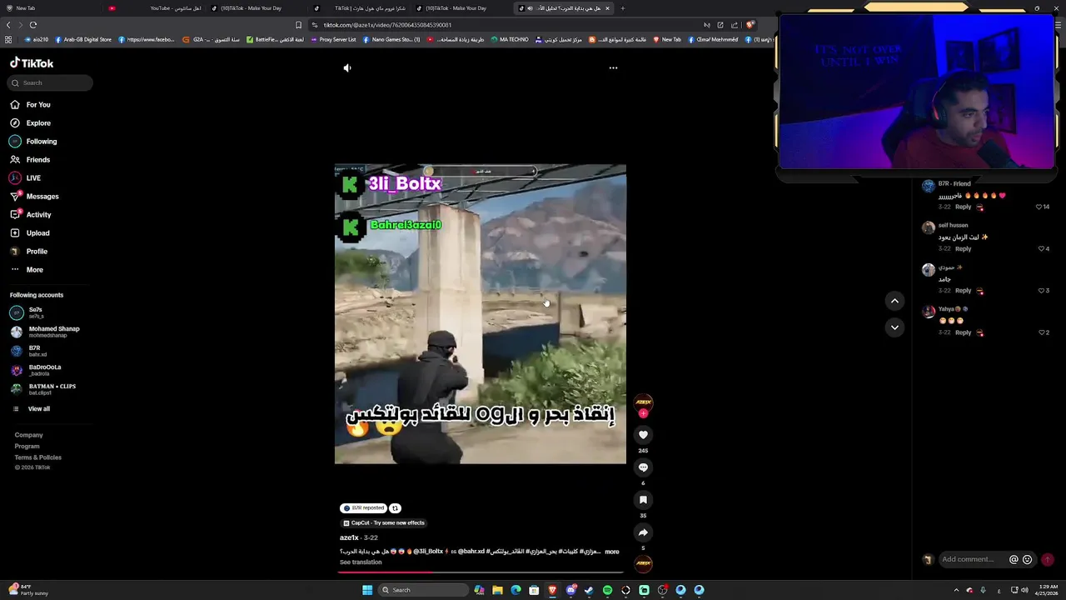
Task: Reload the page in browser toolbar
Action: [32, 25]
